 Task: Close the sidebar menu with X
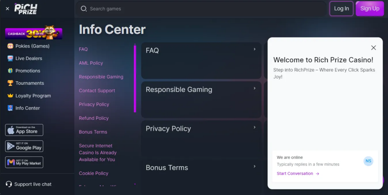[x=7, y=9]
